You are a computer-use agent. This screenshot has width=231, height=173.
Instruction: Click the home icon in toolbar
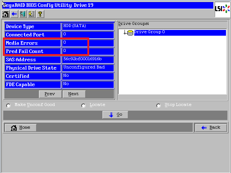(x=5, y=14)
